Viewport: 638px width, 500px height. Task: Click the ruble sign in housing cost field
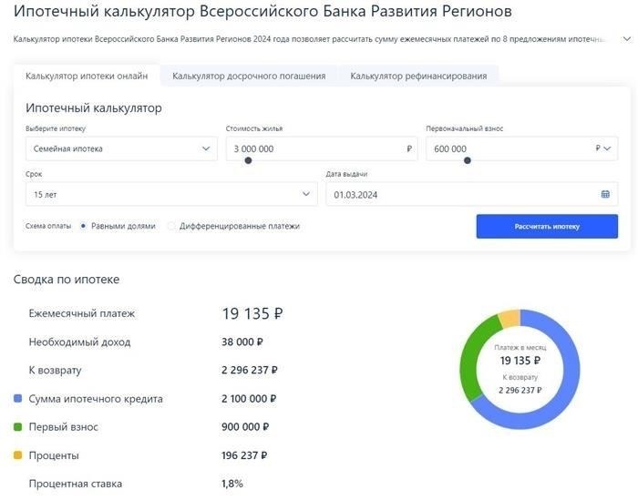pos(409,148)
